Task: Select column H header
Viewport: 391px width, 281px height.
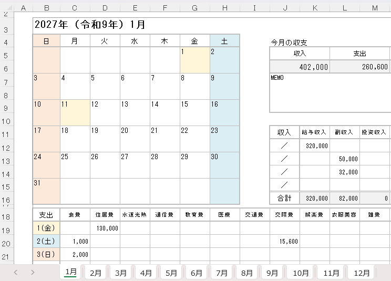Action: [225, 8]
